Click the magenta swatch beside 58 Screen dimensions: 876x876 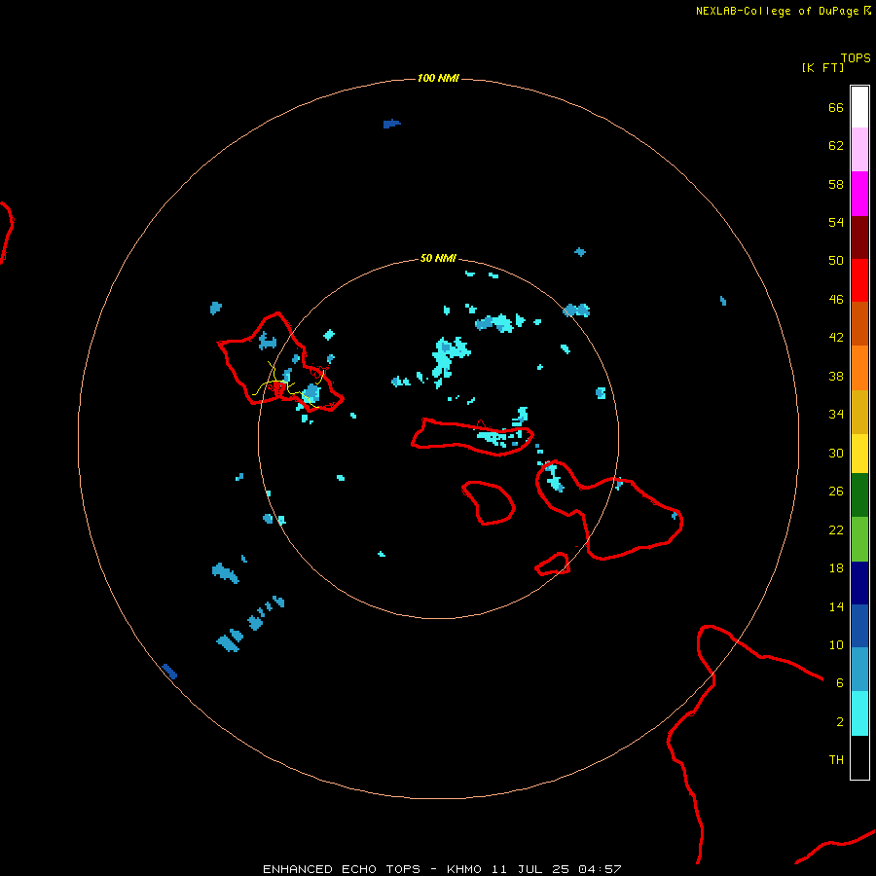pyautogui.click(x=859, y=194)
